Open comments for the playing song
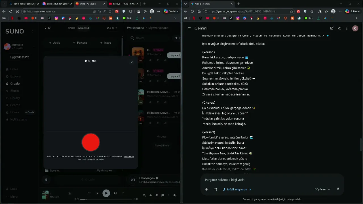This screenshot has width=363, height=204. pos(163,195)
